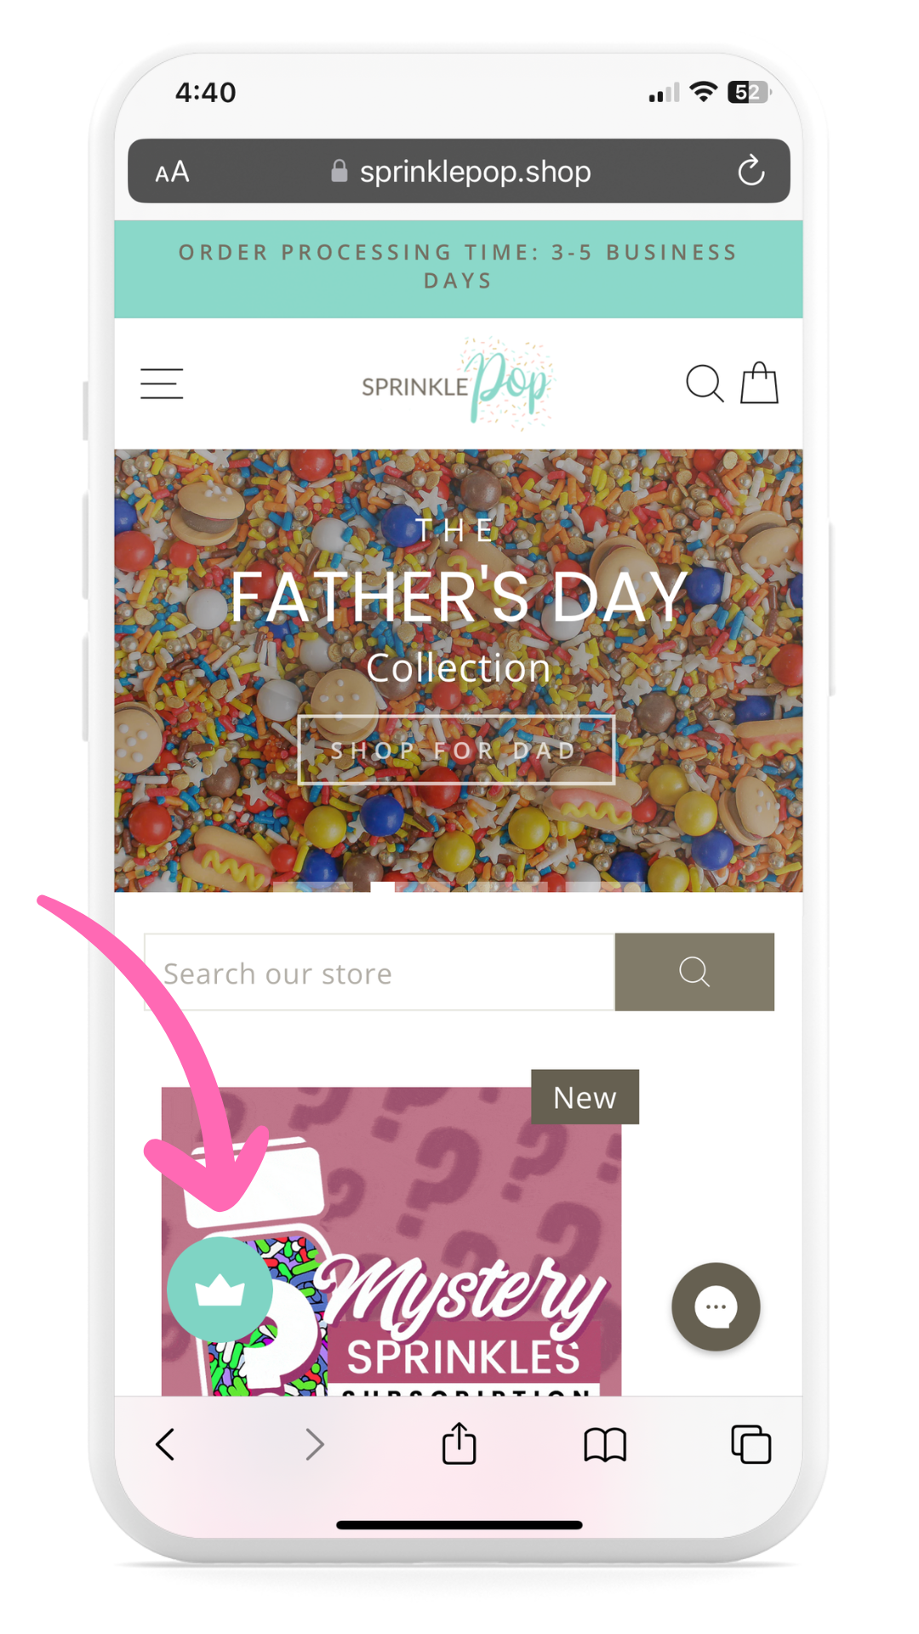The width and height of the screenshot is (919, 1634).
Task: Open the shopping bag cart
Action: pos(759,383)
